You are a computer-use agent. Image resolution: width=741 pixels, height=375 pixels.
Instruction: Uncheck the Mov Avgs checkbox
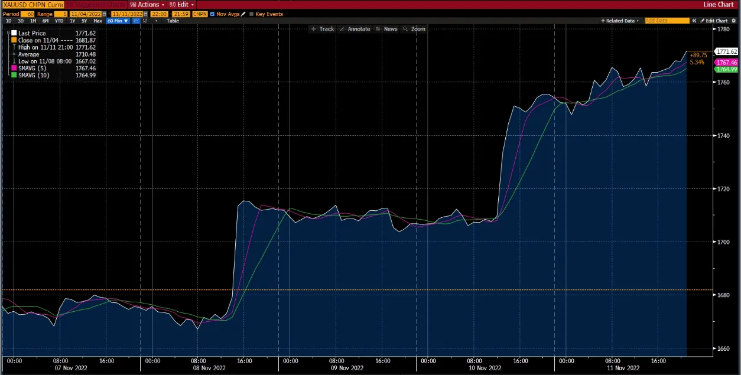pyautogui.click(x=212, y=14)
